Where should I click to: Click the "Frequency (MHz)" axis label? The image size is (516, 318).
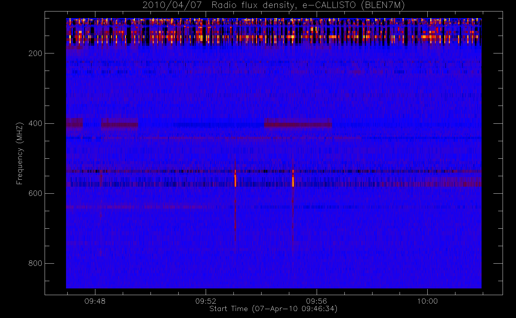tap(20, 153)
